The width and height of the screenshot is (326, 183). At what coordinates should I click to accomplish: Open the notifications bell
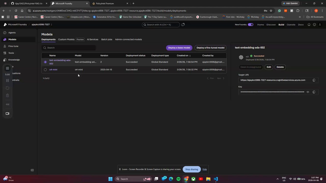309,25
